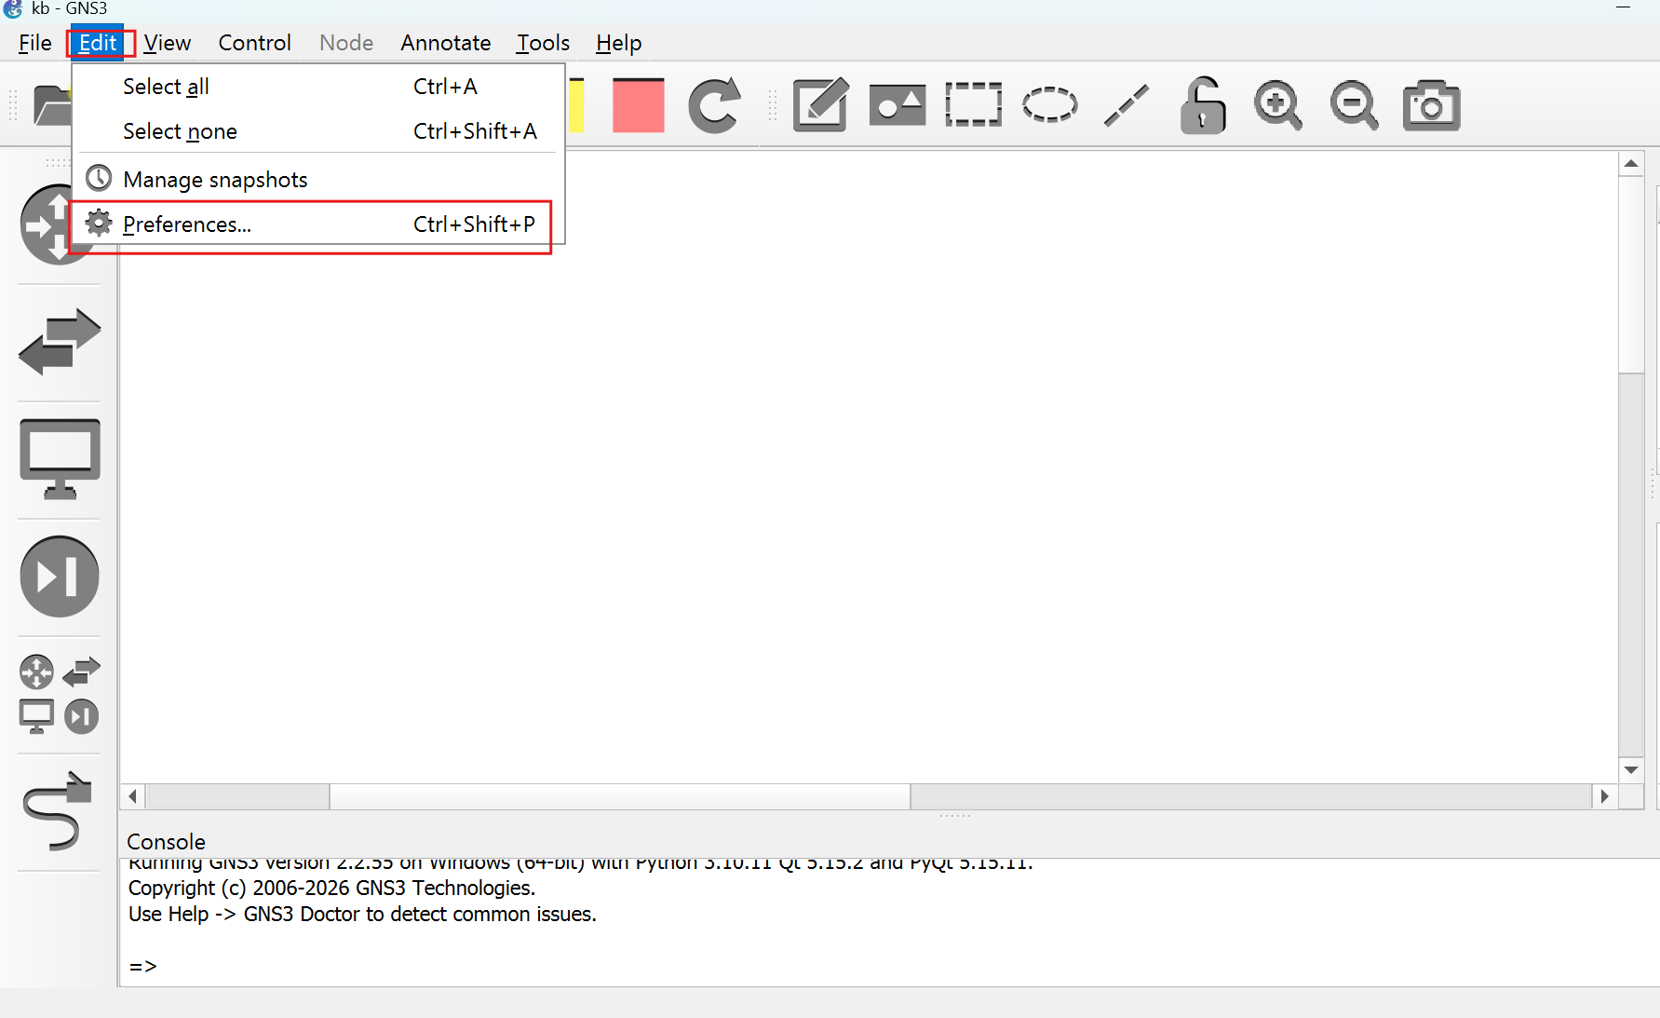Select the Draw an ellipse tool
This screenshot has width=1660, height=1018.
(x=1049, y=105)
